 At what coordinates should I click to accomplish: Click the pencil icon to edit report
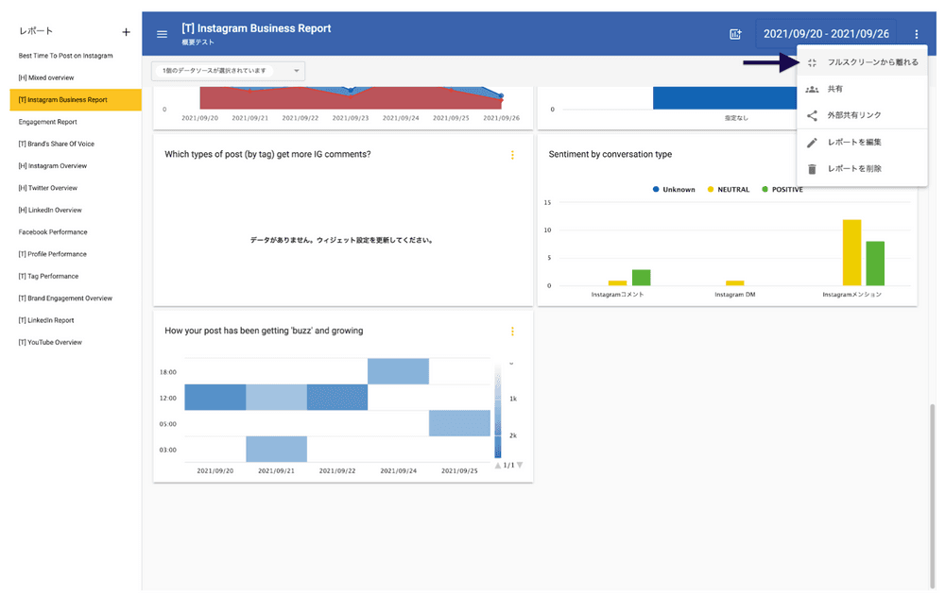(812, 143)
